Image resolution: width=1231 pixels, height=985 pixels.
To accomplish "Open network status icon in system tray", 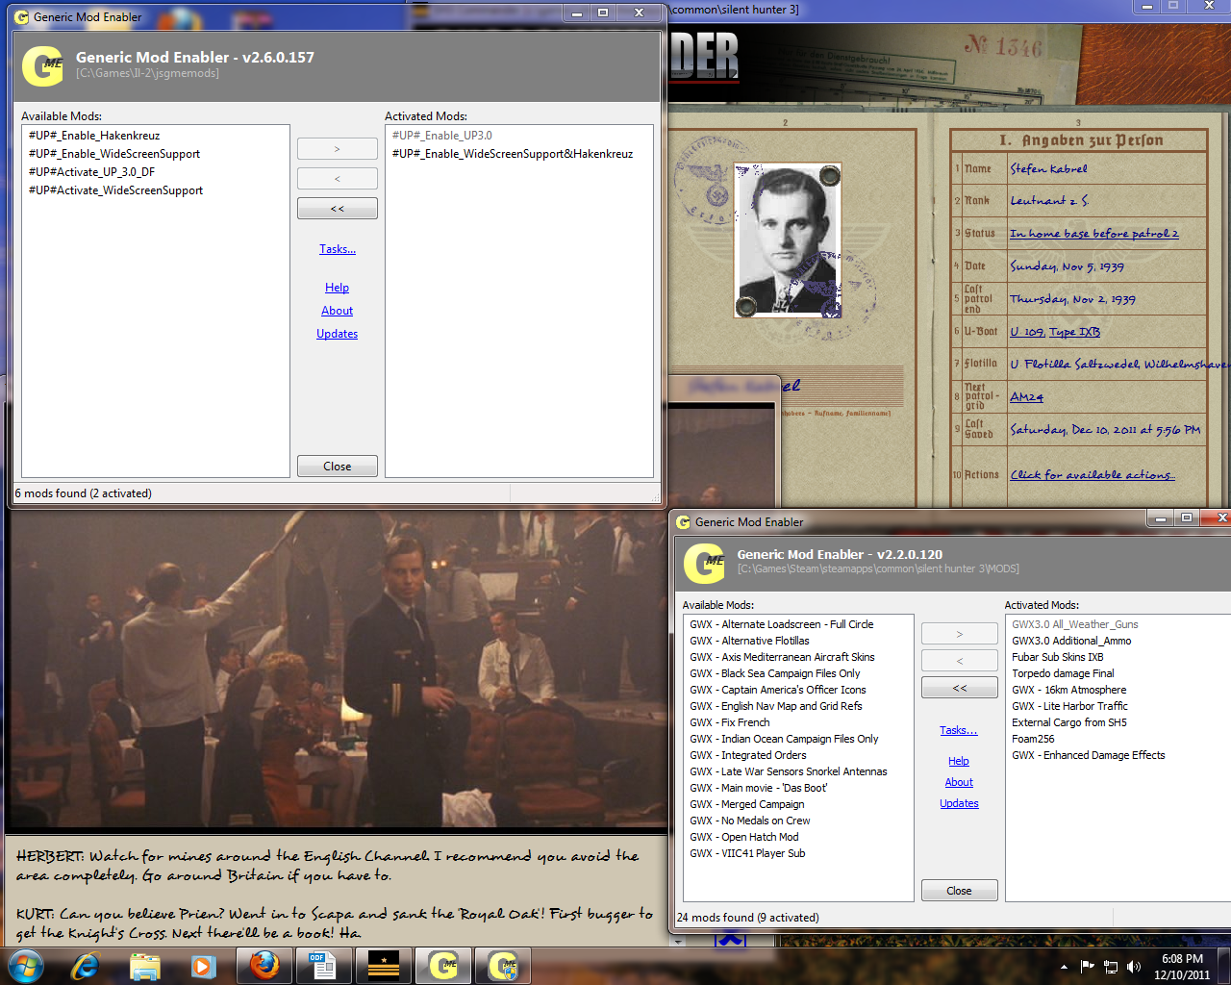I will [1111, 967].
